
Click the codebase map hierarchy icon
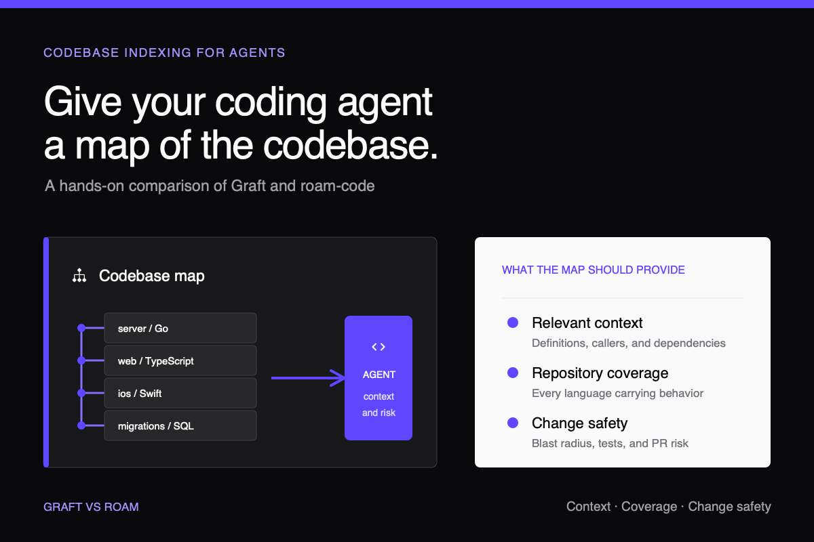point(79,276)
